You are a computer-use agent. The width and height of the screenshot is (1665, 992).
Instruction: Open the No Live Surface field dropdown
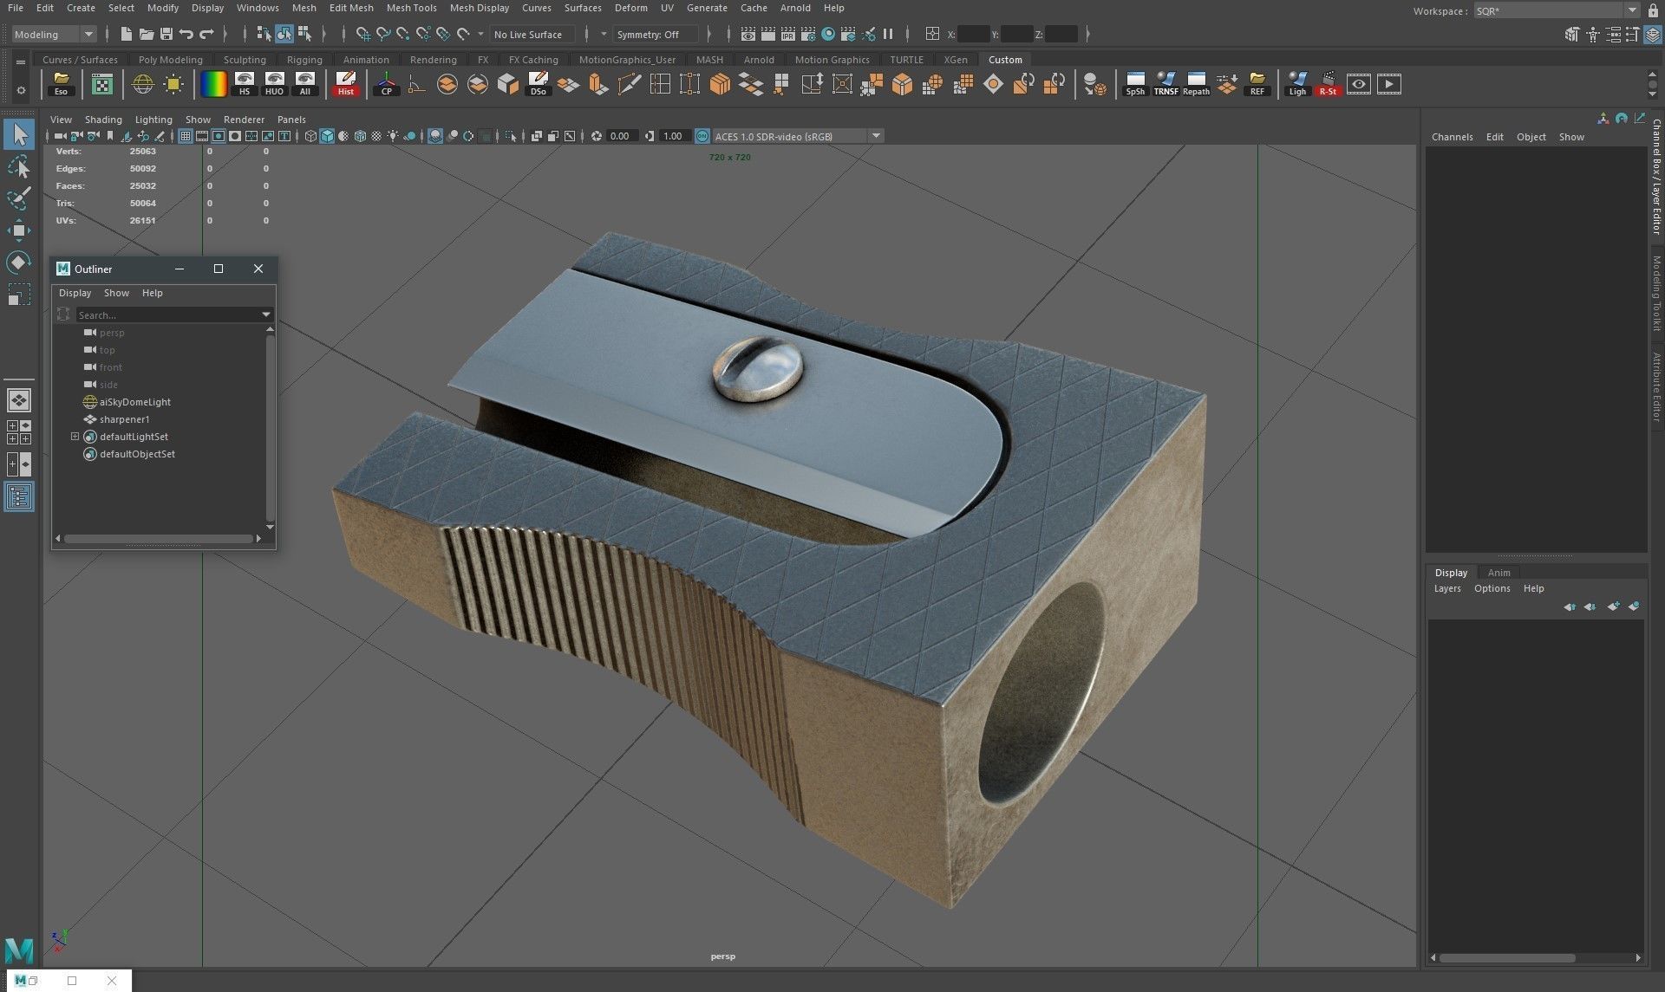pos(532,34)
